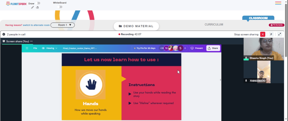Screen dimensions: 288x121
Task: Toggle the Draw switch
Action: 38,3
